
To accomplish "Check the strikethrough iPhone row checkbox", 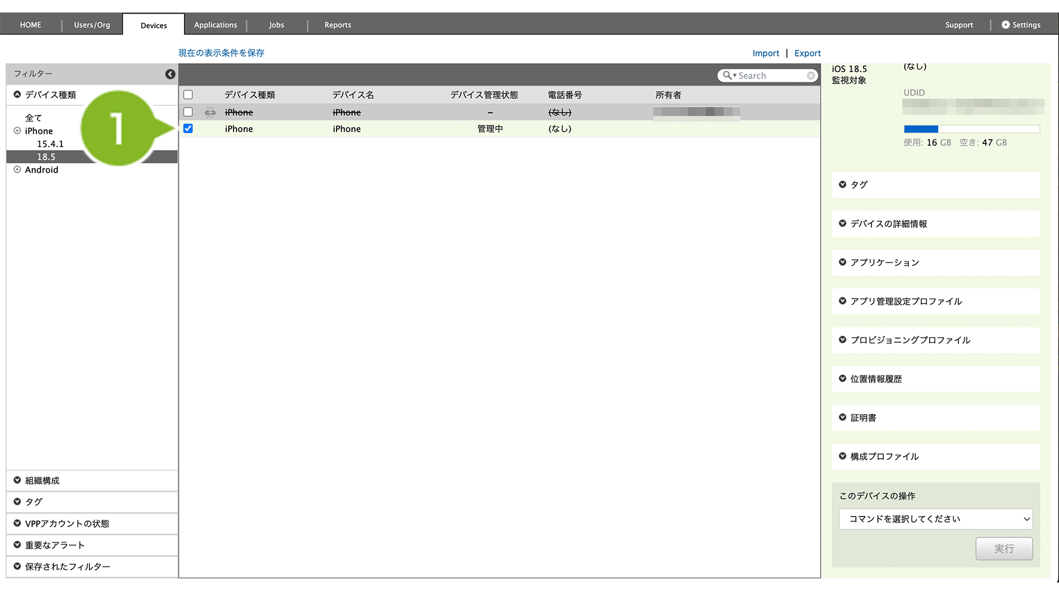I will 188,112.
